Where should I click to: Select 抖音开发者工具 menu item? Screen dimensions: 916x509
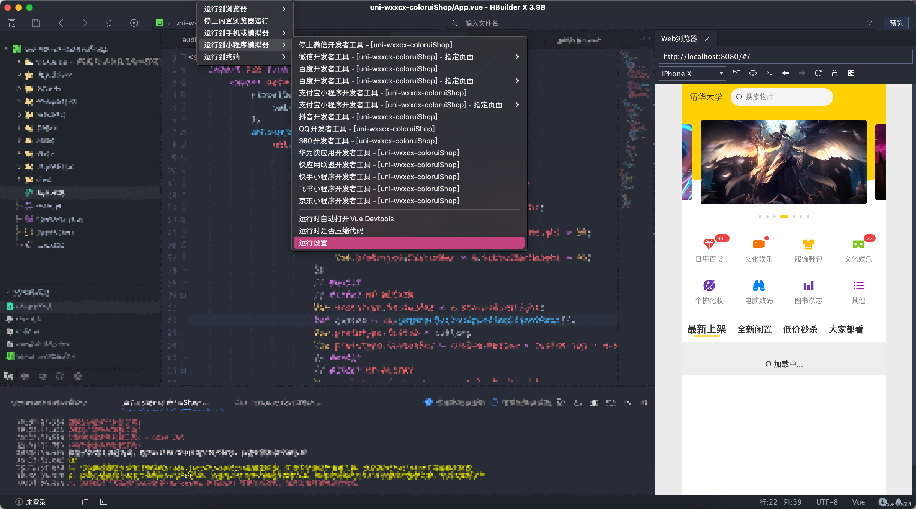tap(409, 117)
